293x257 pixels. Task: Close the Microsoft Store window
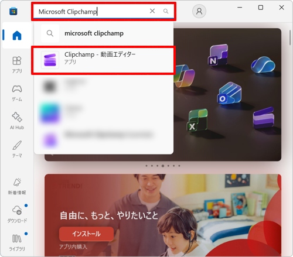pos(281,8)
